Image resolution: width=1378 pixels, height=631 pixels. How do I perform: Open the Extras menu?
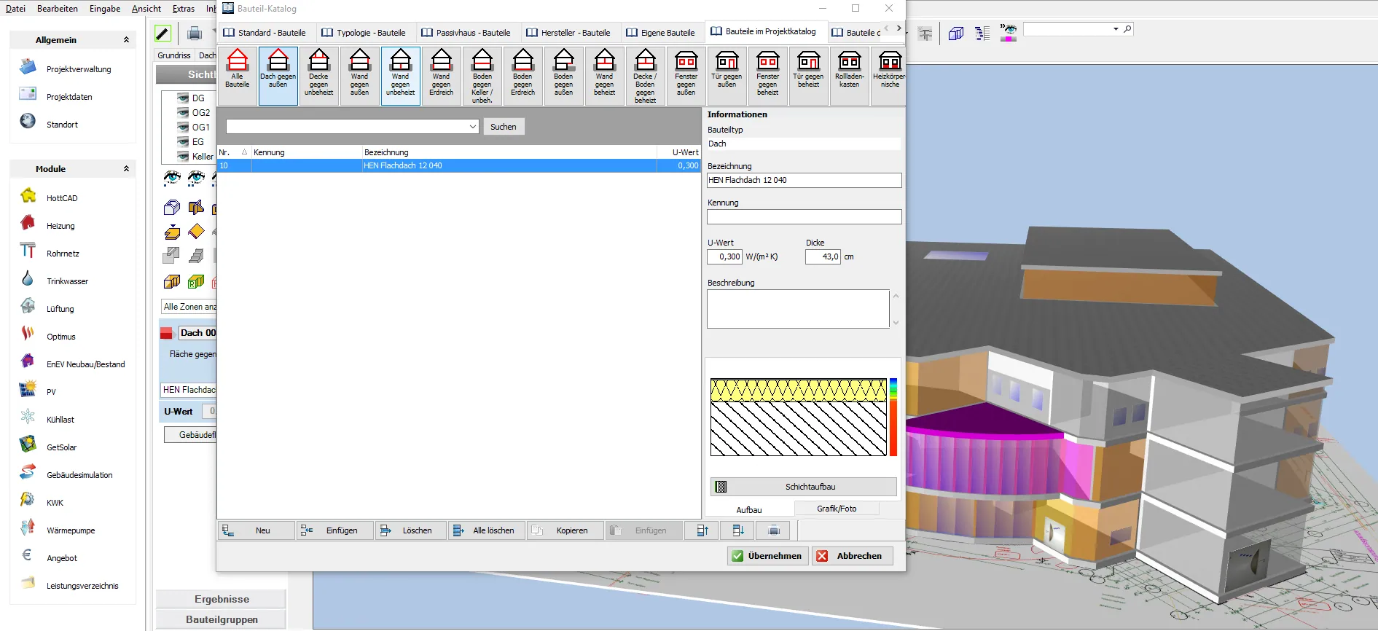pos(183,9)
